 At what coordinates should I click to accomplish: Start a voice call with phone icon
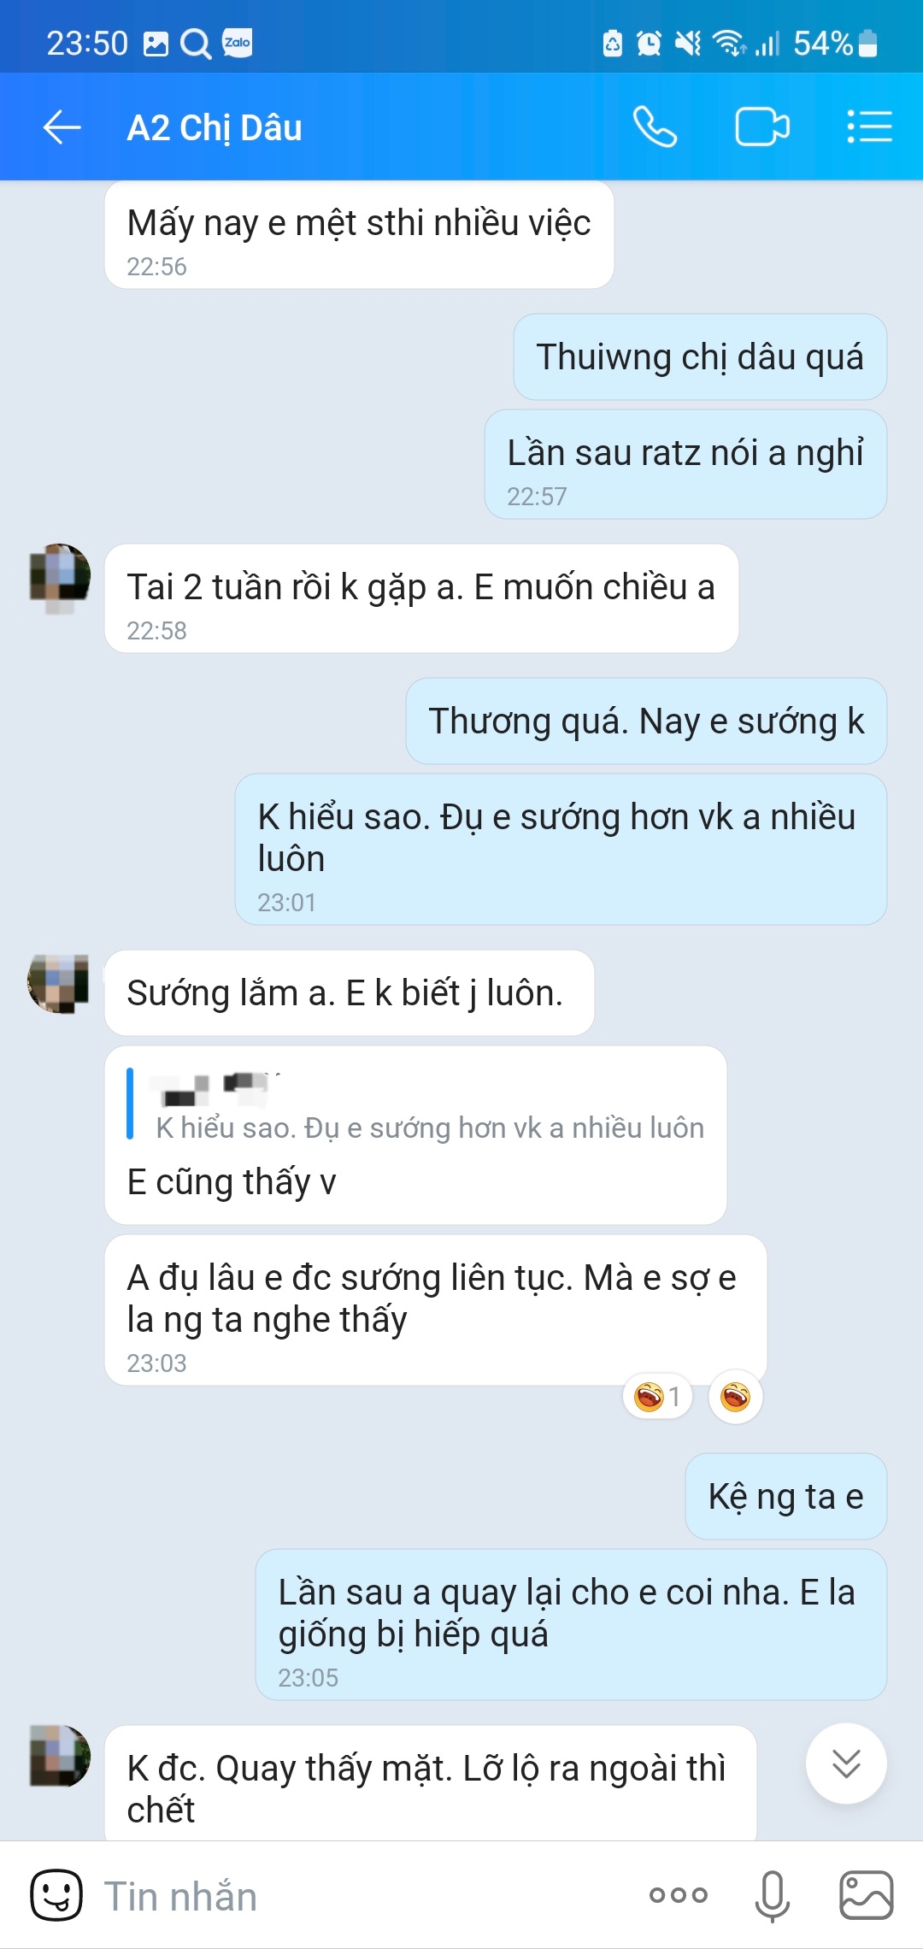click(x=655, y=127)
